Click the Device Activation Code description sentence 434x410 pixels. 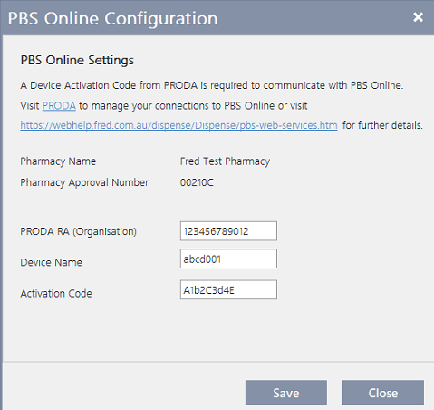point(212,85)
